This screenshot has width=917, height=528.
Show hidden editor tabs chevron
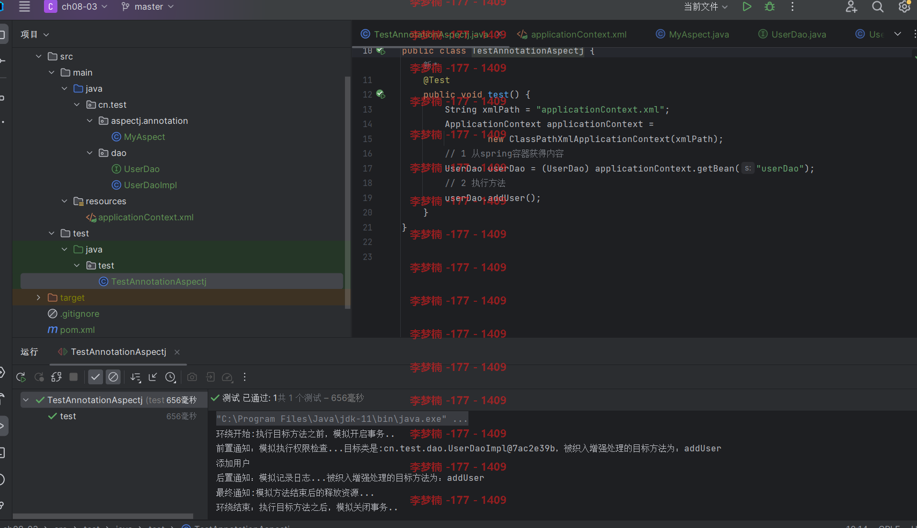898,34
